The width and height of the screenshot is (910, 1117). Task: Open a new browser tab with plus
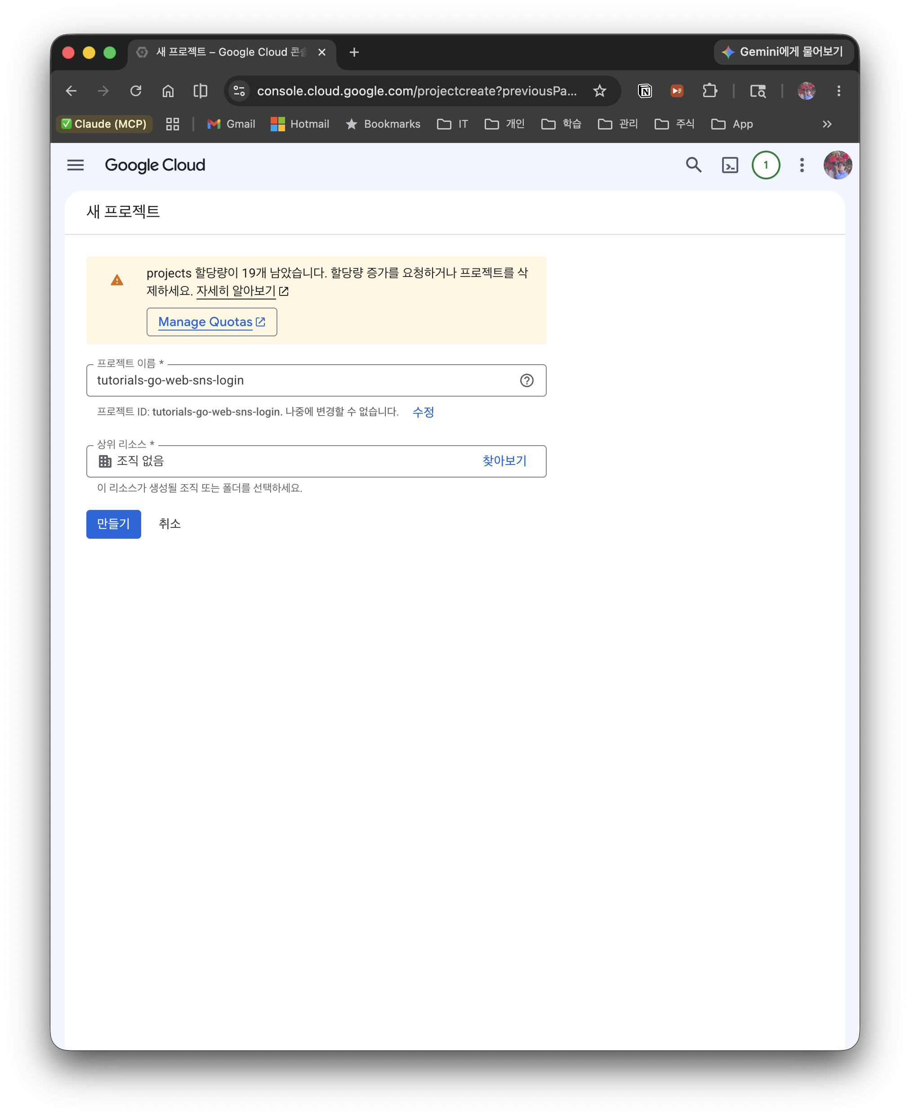(354, 53)
